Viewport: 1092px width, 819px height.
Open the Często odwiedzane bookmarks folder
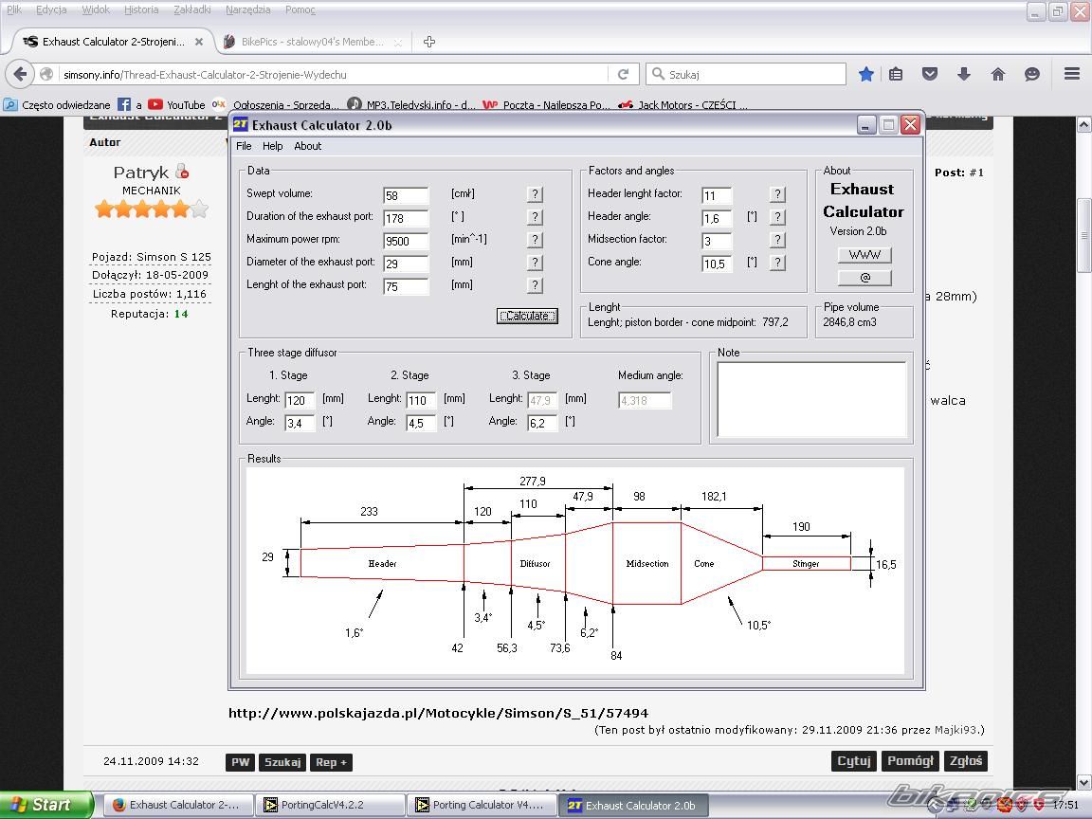click(57, 104)
